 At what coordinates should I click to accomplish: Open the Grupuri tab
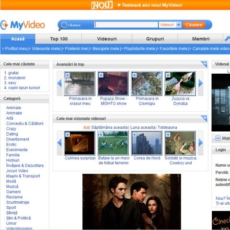point(155,39)
